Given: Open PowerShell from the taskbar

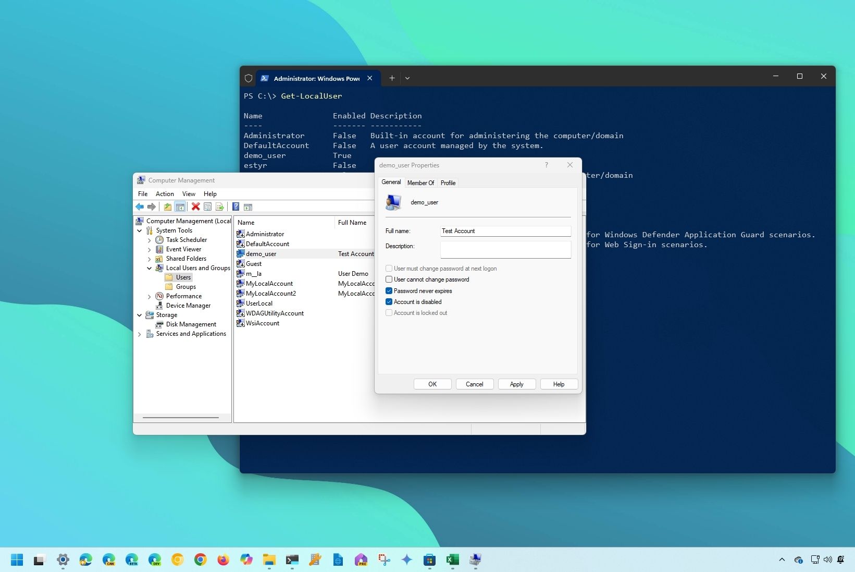Looking at the screenshot, I should tap(292, 560).
